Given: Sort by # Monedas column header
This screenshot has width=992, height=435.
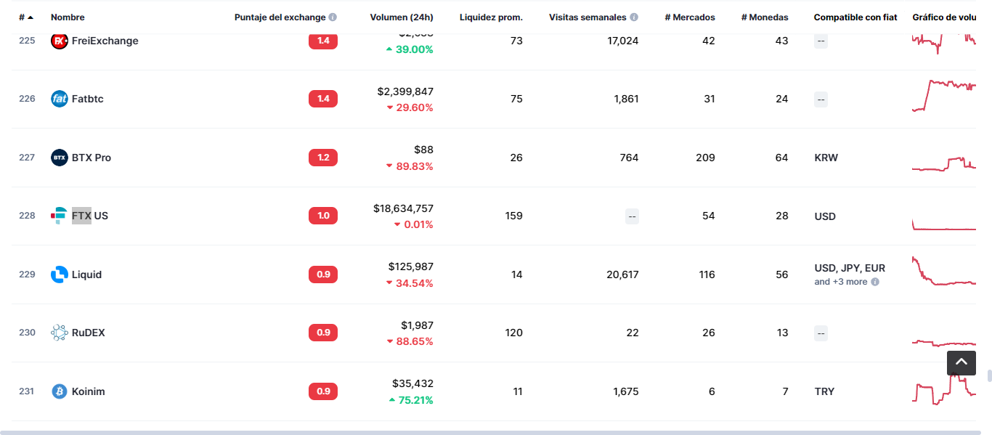Looking at the screenshot, I should pyautogui.click(x=764, y=17).
